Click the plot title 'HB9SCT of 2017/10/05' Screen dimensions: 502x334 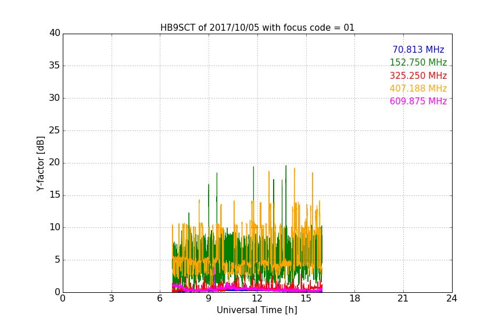(x=257, y=27)
